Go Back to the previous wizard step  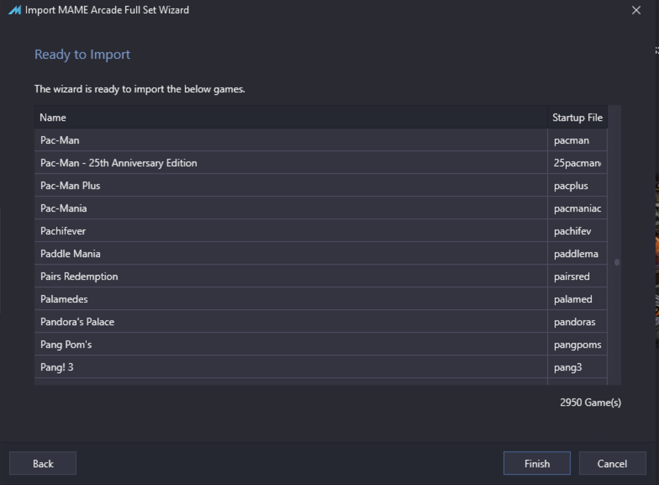pos(43,463)
